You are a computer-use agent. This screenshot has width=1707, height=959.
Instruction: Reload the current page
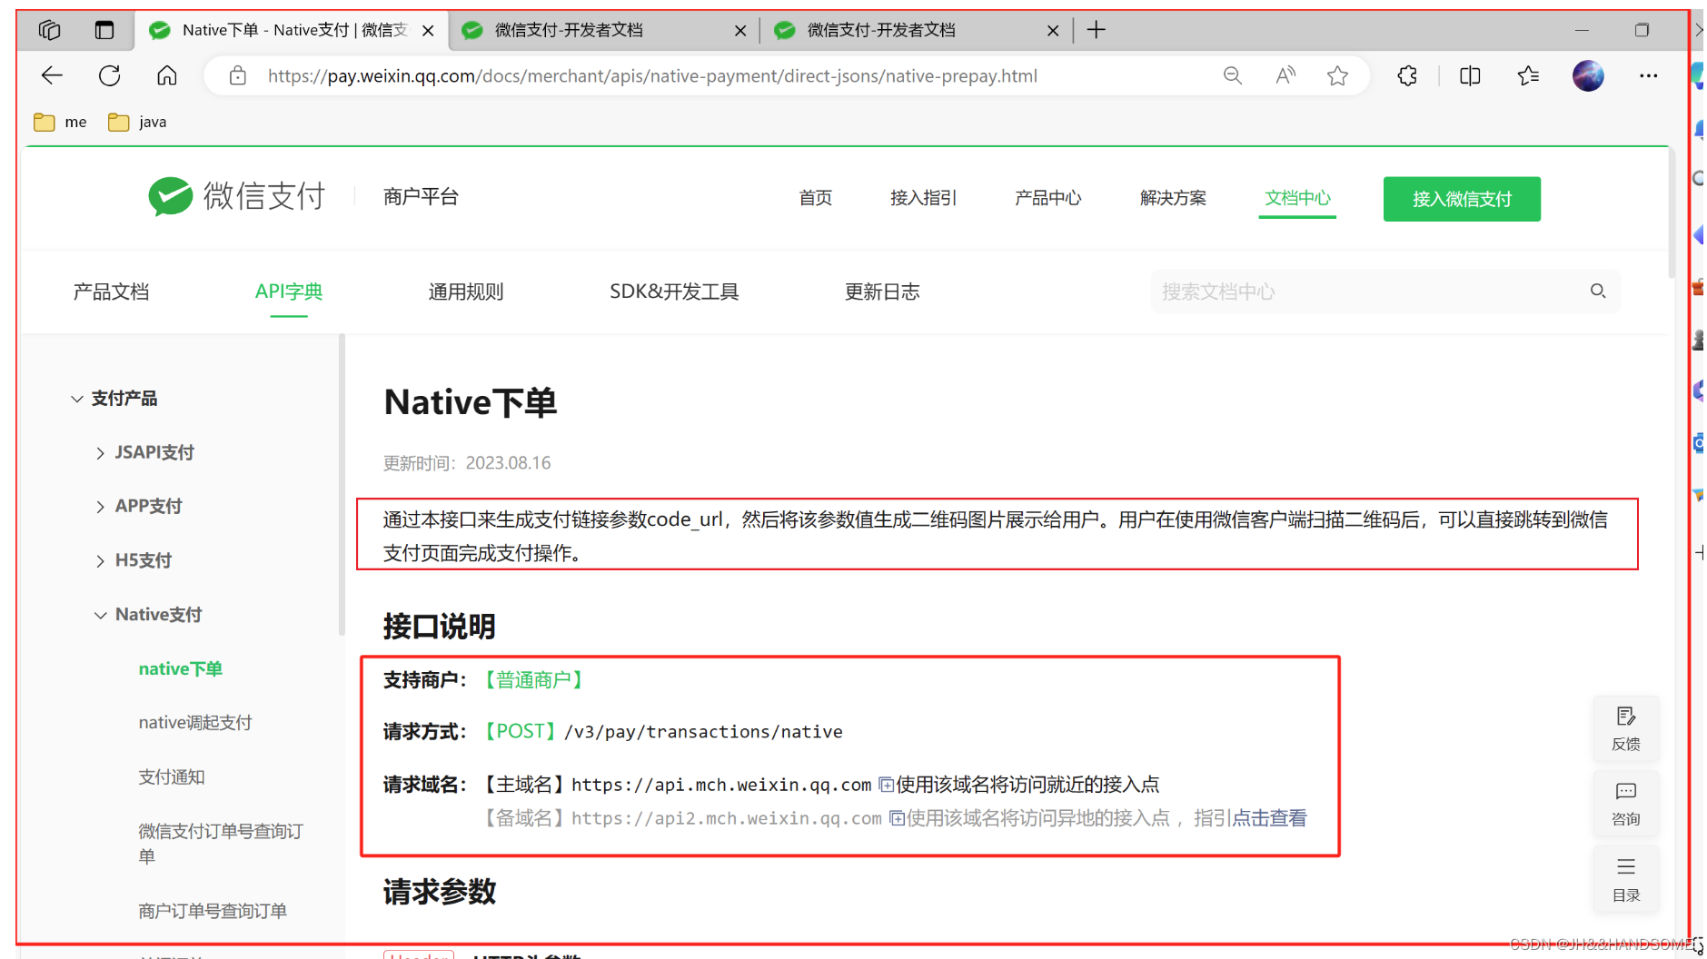[109, 75]
